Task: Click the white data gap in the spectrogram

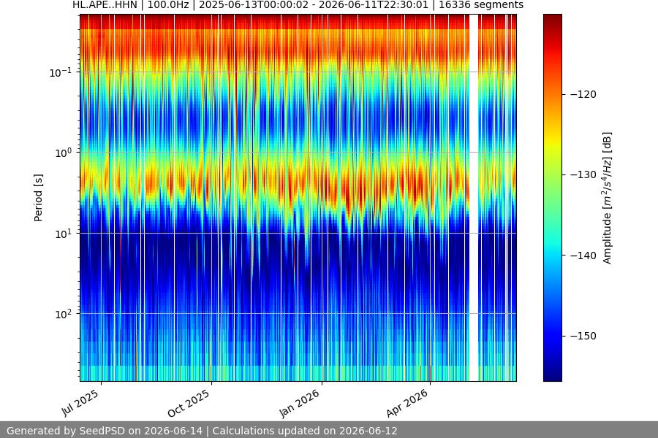Action: coord(473,198)
